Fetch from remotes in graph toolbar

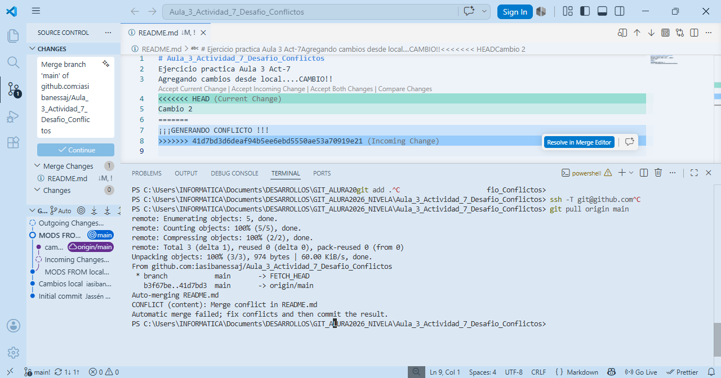[94, 210]
